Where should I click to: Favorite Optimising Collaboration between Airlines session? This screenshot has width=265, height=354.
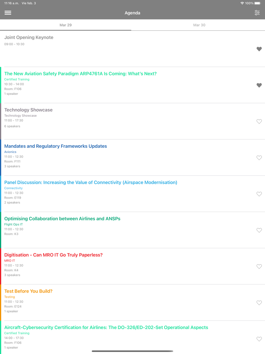[259, 230]
